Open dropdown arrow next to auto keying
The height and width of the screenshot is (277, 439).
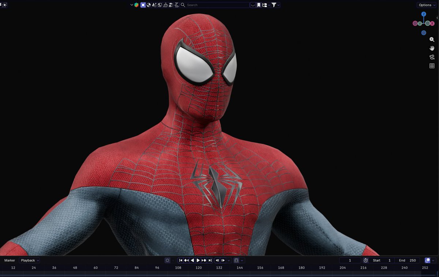173,260
